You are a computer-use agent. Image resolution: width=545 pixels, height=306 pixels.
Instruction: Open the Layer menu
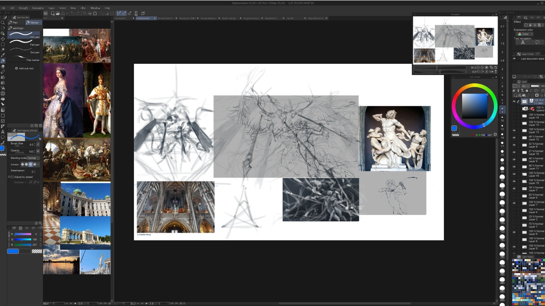[x=51, y=8]
